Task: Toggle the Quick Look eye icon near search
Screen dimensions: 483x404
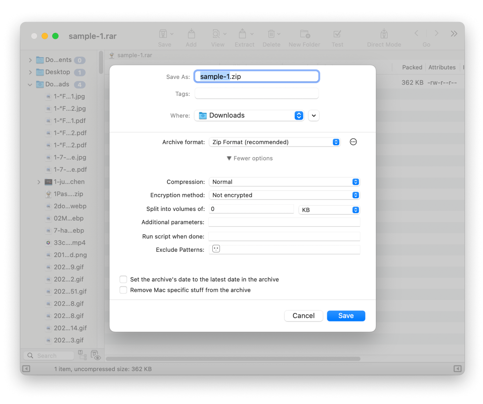Action: click(x=96, y=355)
